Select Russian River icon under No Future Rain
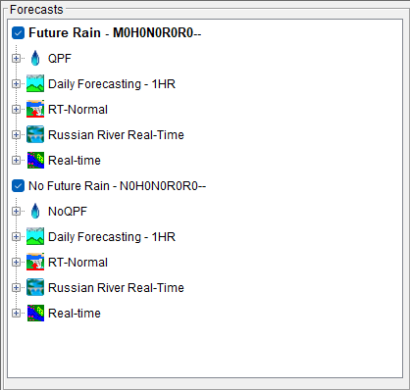The image size is (410, 390). 35,287
